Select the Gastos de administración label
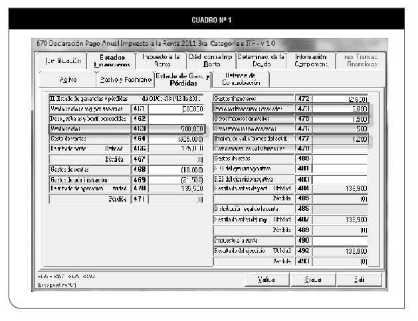This screenshot has height=321, width=418. [x=79, y=180]
